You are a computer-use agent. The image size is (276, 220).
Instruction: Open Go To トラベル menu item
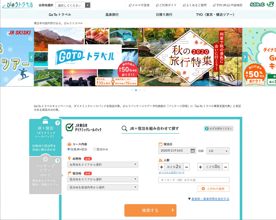[x=60, y=15]
